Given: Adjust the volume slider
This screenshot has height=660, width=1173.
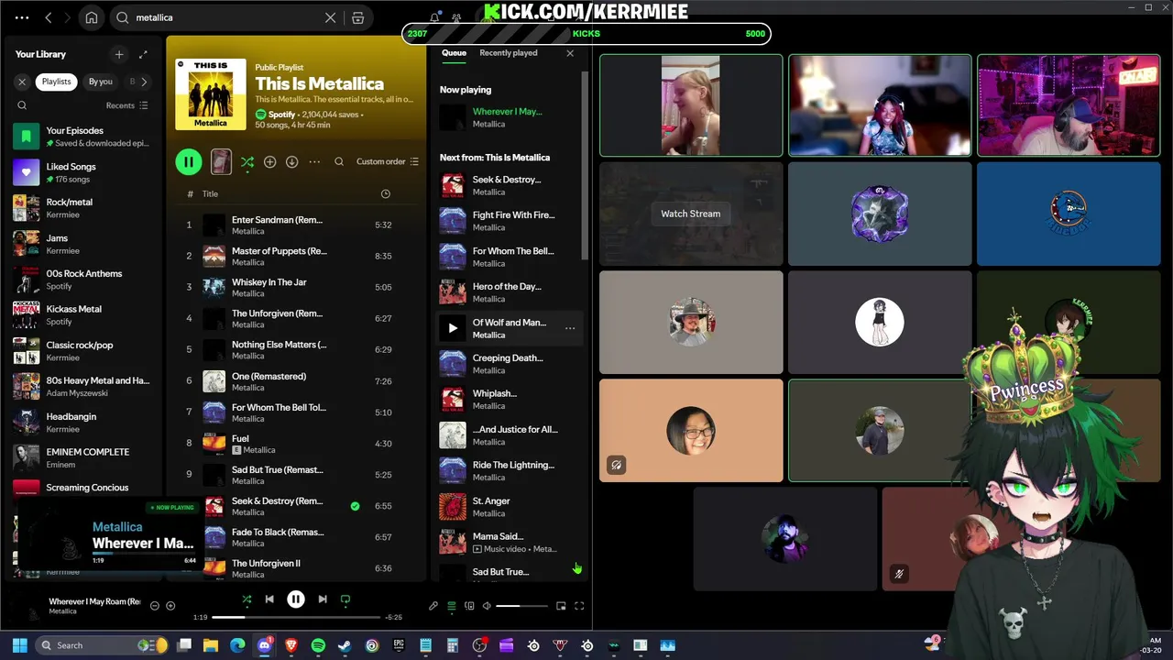Looking at the screenshot, I should point(521,606).
